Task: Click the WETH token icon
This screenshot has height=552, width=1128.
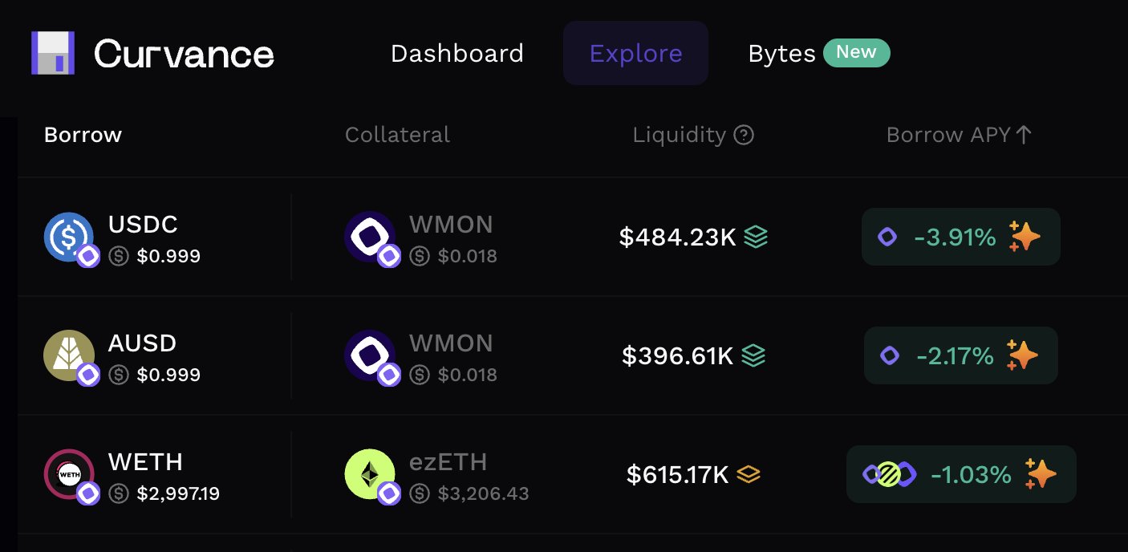Action: coord(69,474)
